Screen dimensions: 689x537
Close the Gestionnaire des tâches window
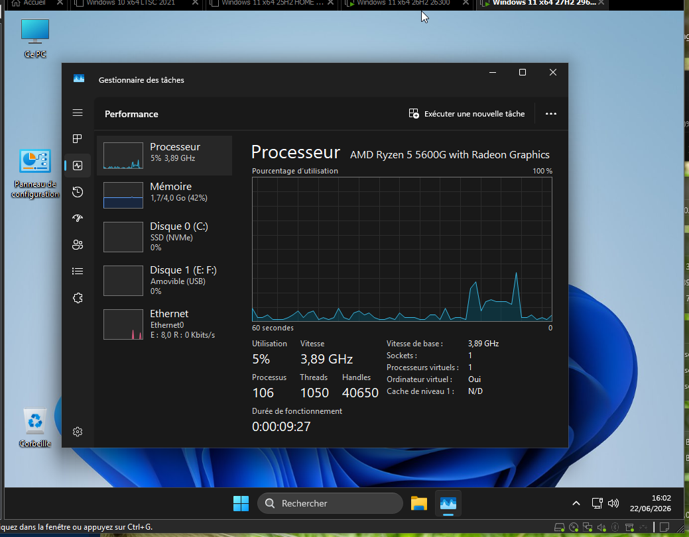click(x=553, y=72)
